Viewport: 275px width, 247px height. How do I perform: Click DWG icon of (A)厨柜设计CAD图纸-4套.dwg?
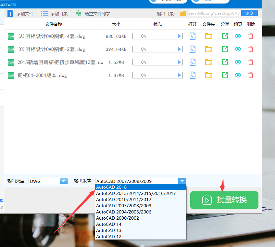(x=11, y=36)
